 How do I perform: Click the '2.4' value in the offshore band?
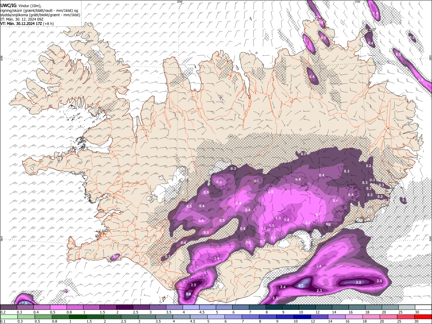point(283,287)
